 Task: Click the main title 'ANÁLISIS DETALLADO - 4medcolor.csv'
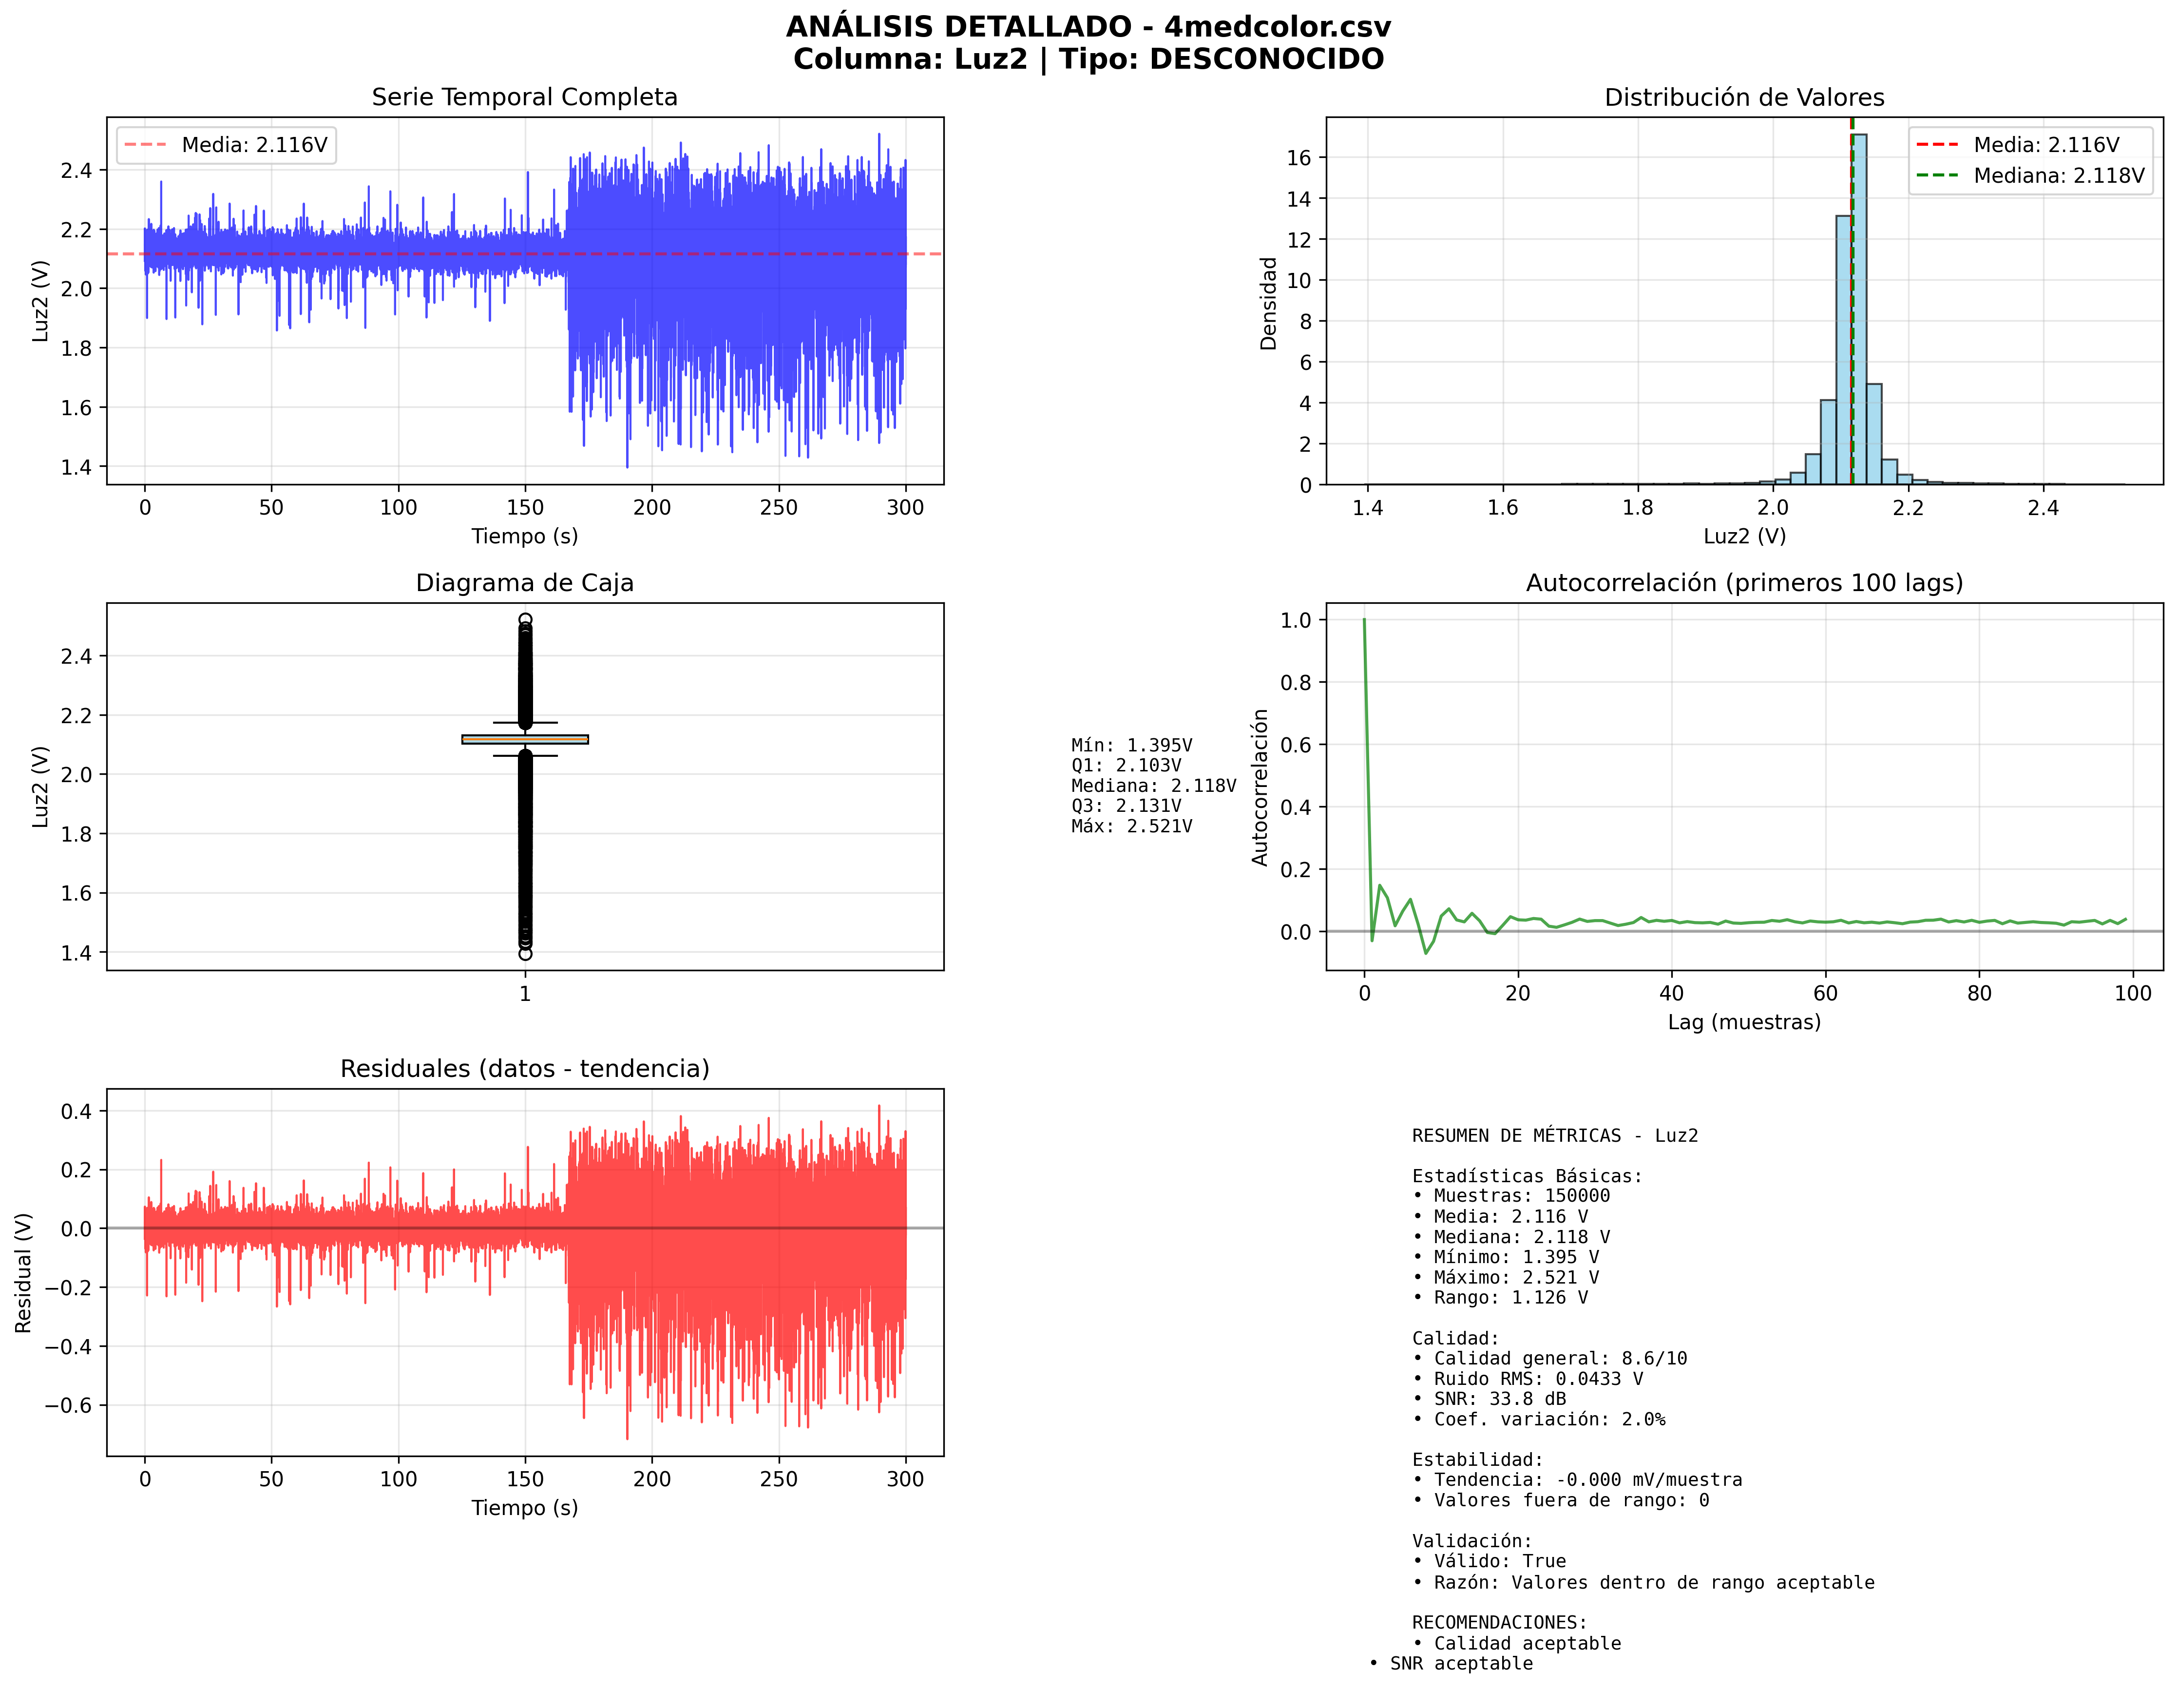click(1088, 27)
